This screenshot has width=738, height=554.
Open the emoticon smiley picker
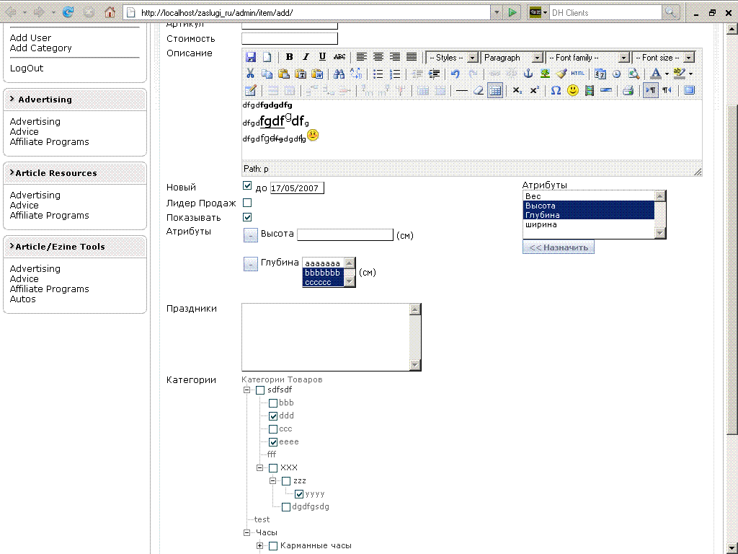point(573,90)
